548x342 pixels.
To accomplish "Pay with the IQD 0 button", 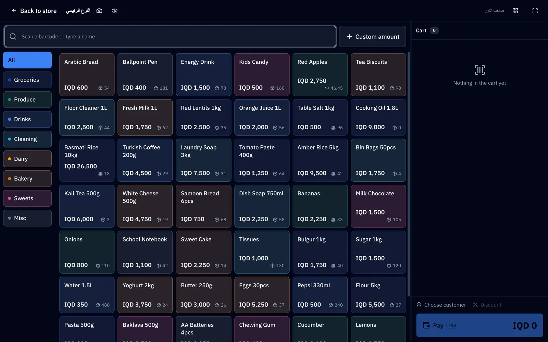I will pyautogui.click(x=480, y=325).
